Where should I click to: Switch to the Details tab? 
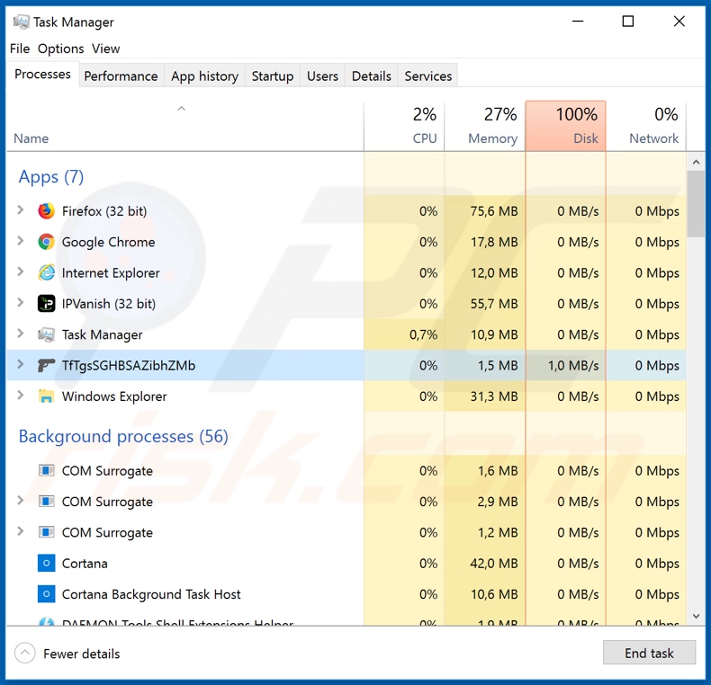372,76
